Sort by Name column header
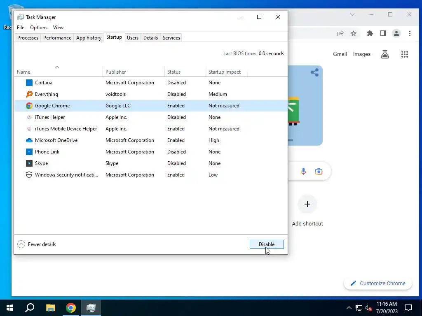The width and height of the screenshot is (422, 316). pos(59,72)
